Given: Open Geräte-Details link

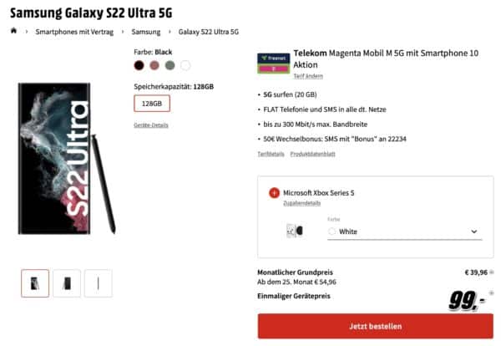Looking at the screenshot, I should click(x=151, y=125).
